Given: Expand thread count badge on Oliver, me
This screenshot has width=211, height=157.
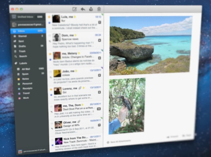Looking at the screenshot, I should pos(99,125).
